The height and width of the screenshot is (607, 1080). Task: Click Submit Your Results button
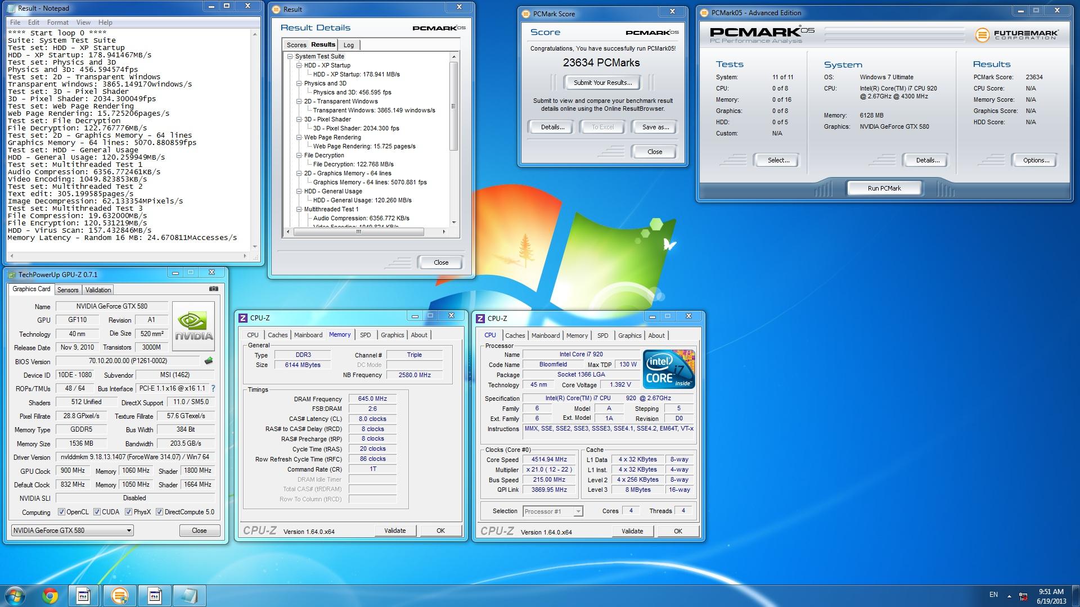coord(602,83)
